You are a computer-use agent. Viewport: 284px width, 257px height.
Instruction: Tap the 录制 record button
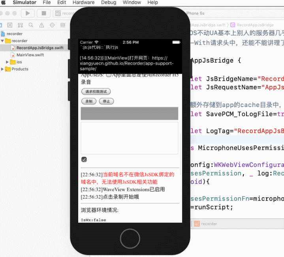pyautogui.click(x=89, y=101)
